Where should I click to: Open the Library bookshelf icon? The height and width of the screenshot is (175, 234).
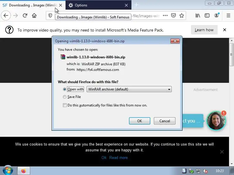pos(198,15)
